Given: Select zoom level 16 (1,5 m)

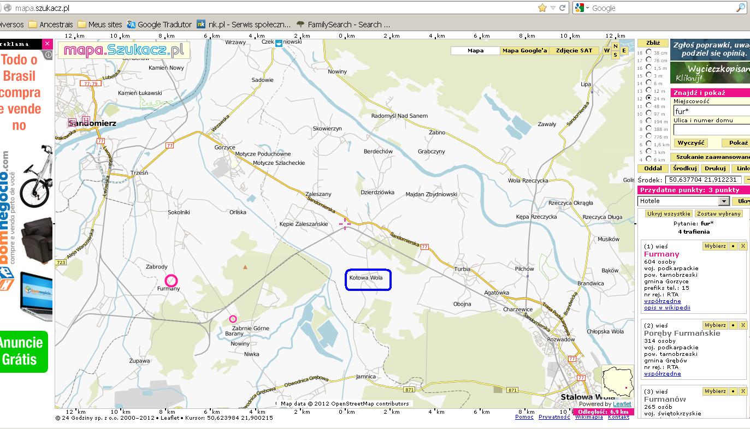Looking at the screenshot, I should tap(649, 68).
